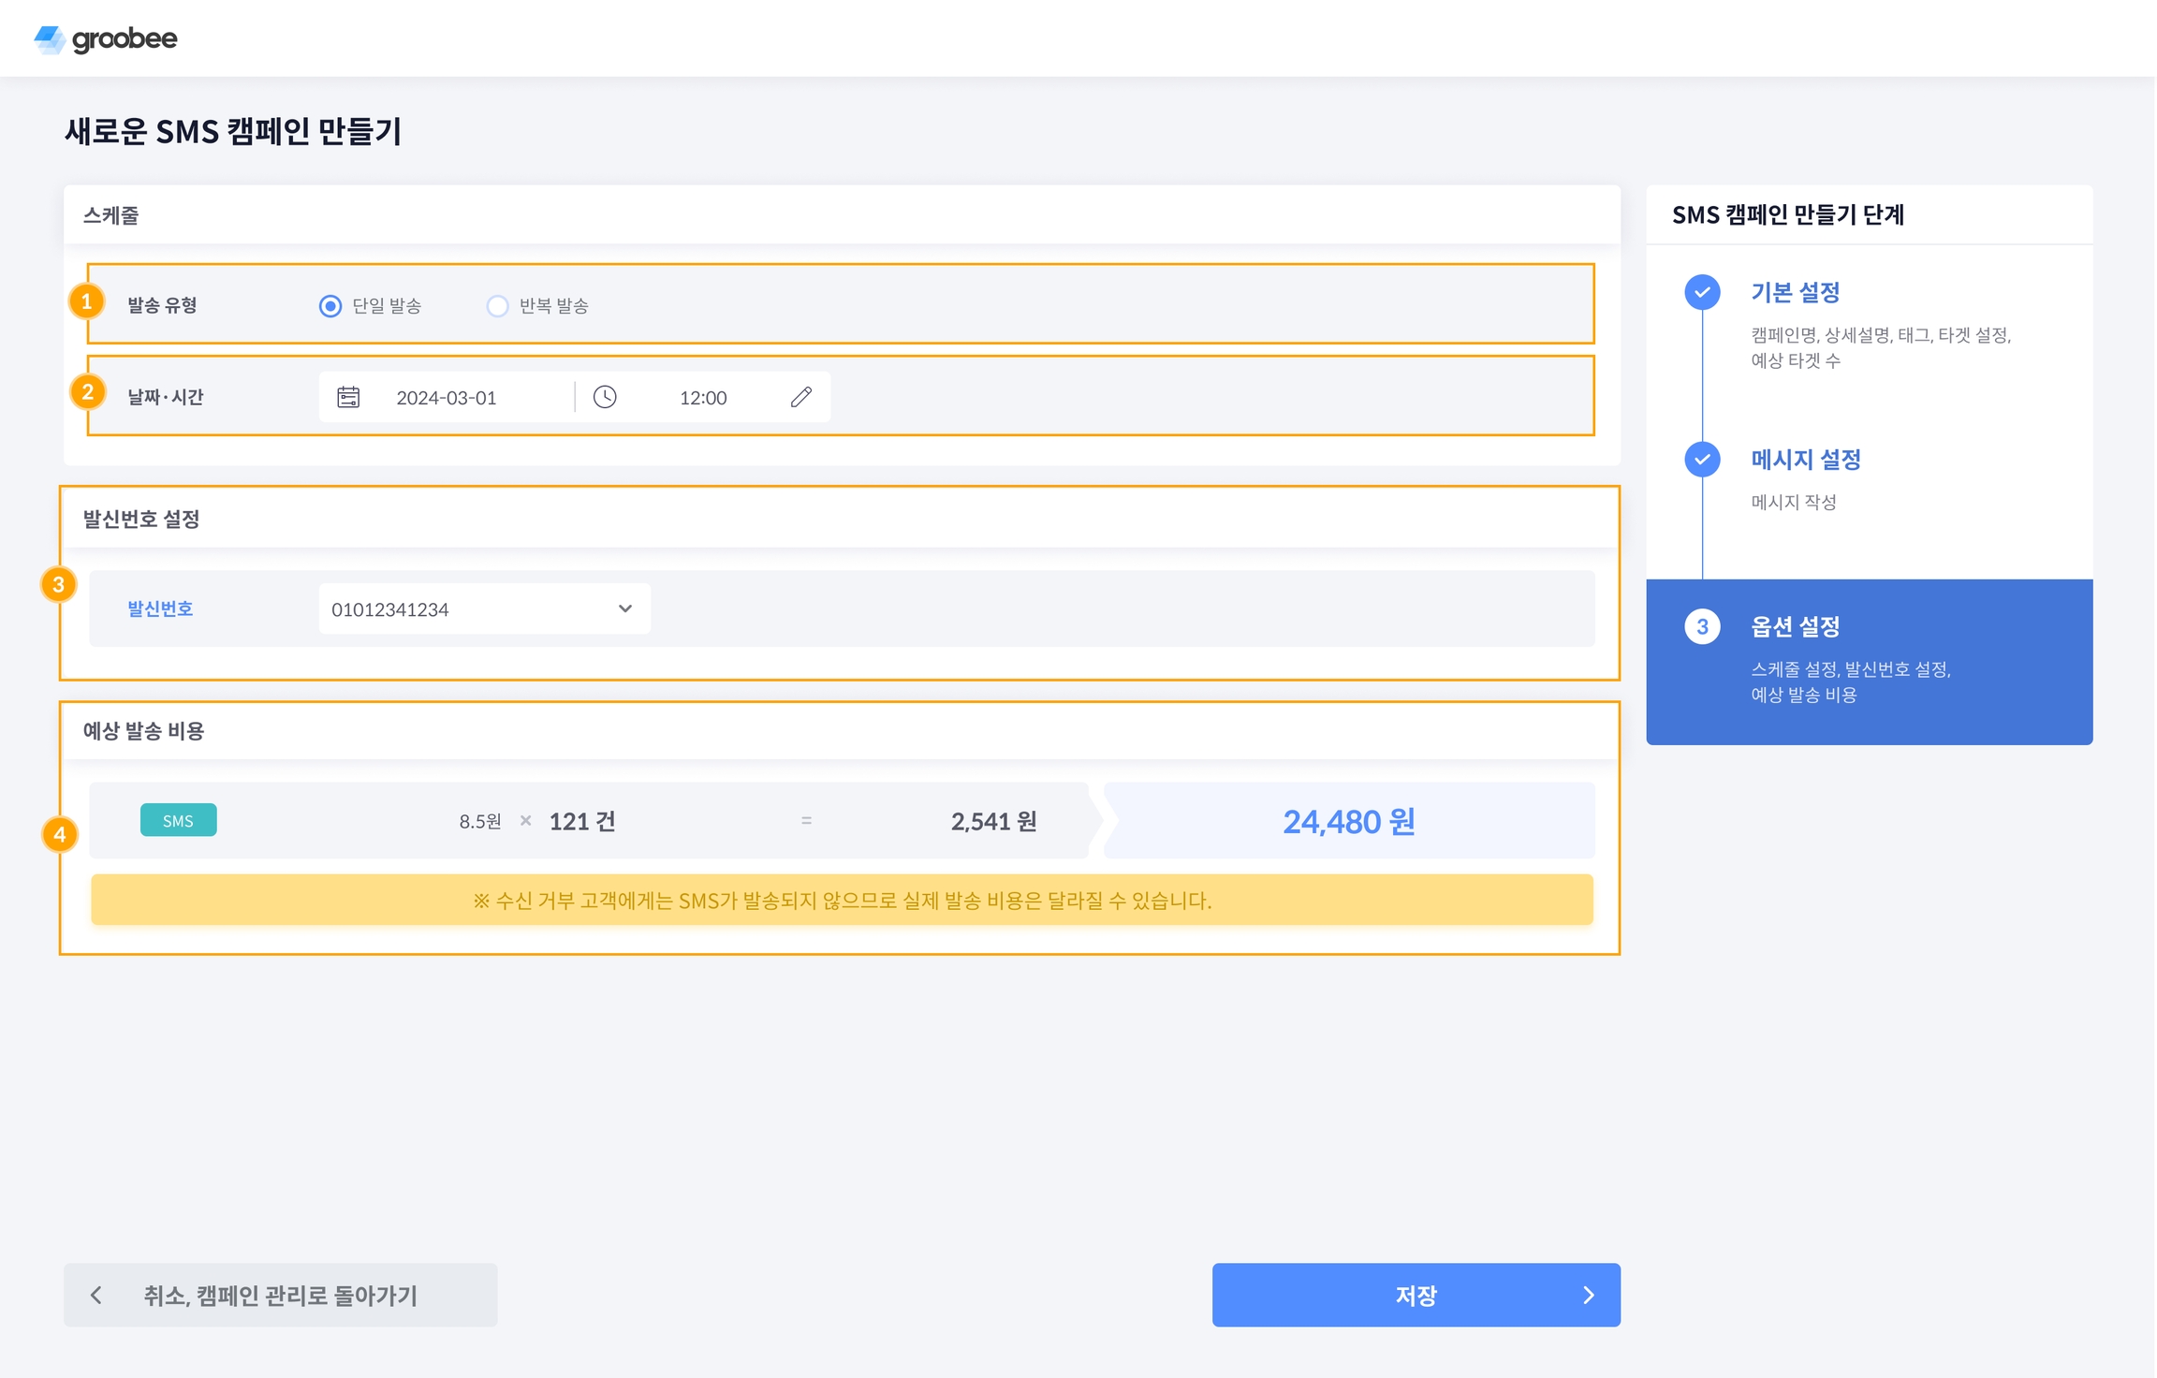Click the 저장 button
Image resolution: width=2157 pixels, height=1378 pixels.
coord(1414,1295)
